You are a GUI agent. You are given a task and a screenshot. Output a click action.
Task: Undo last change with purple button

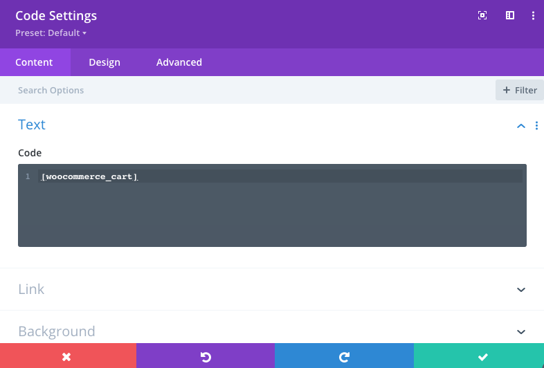pyautogui.click(x=206, y=356)
